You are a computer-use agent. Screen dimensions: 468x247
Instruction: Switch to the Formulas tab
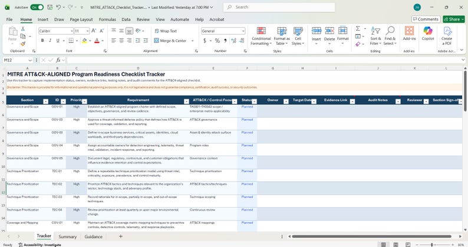[x=107, y=19]
